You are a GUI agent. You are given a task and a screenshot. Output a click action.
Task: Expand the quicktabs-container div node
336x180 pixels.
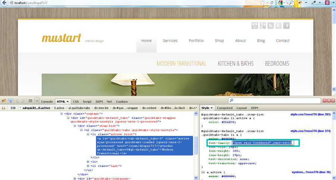point(75,179)
